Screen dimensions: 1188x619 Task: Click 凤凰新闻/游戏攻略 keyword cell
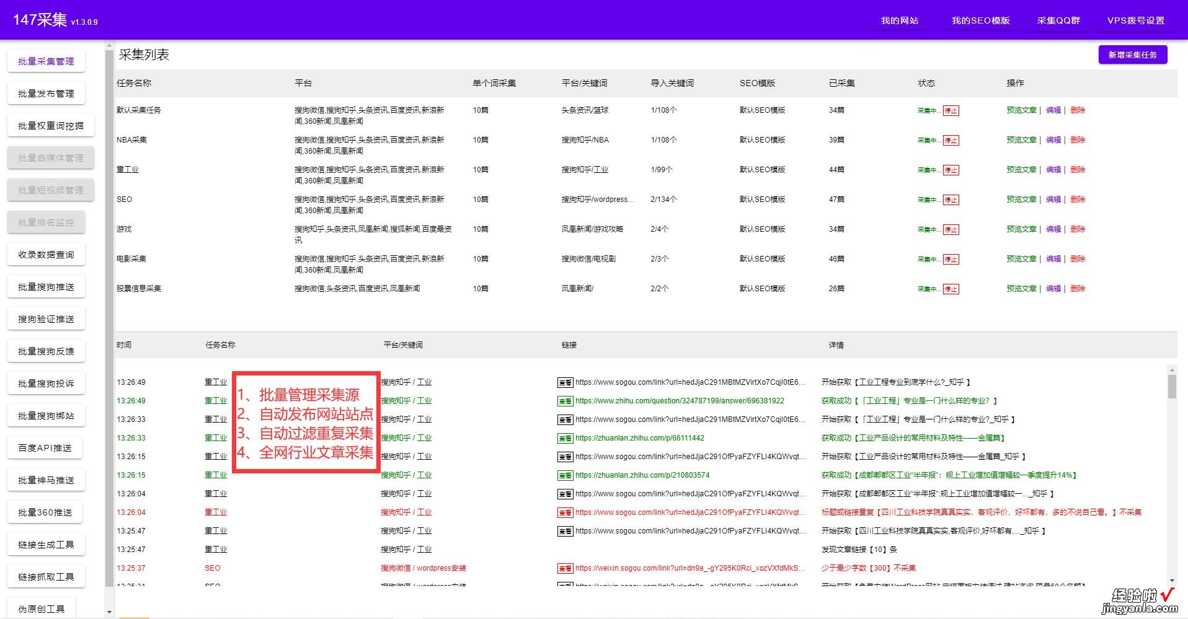(592, 229)
